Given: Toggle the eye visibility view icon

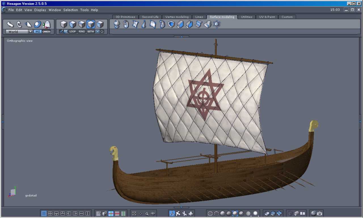Looking at the screenshot, I should click(153, 213).
